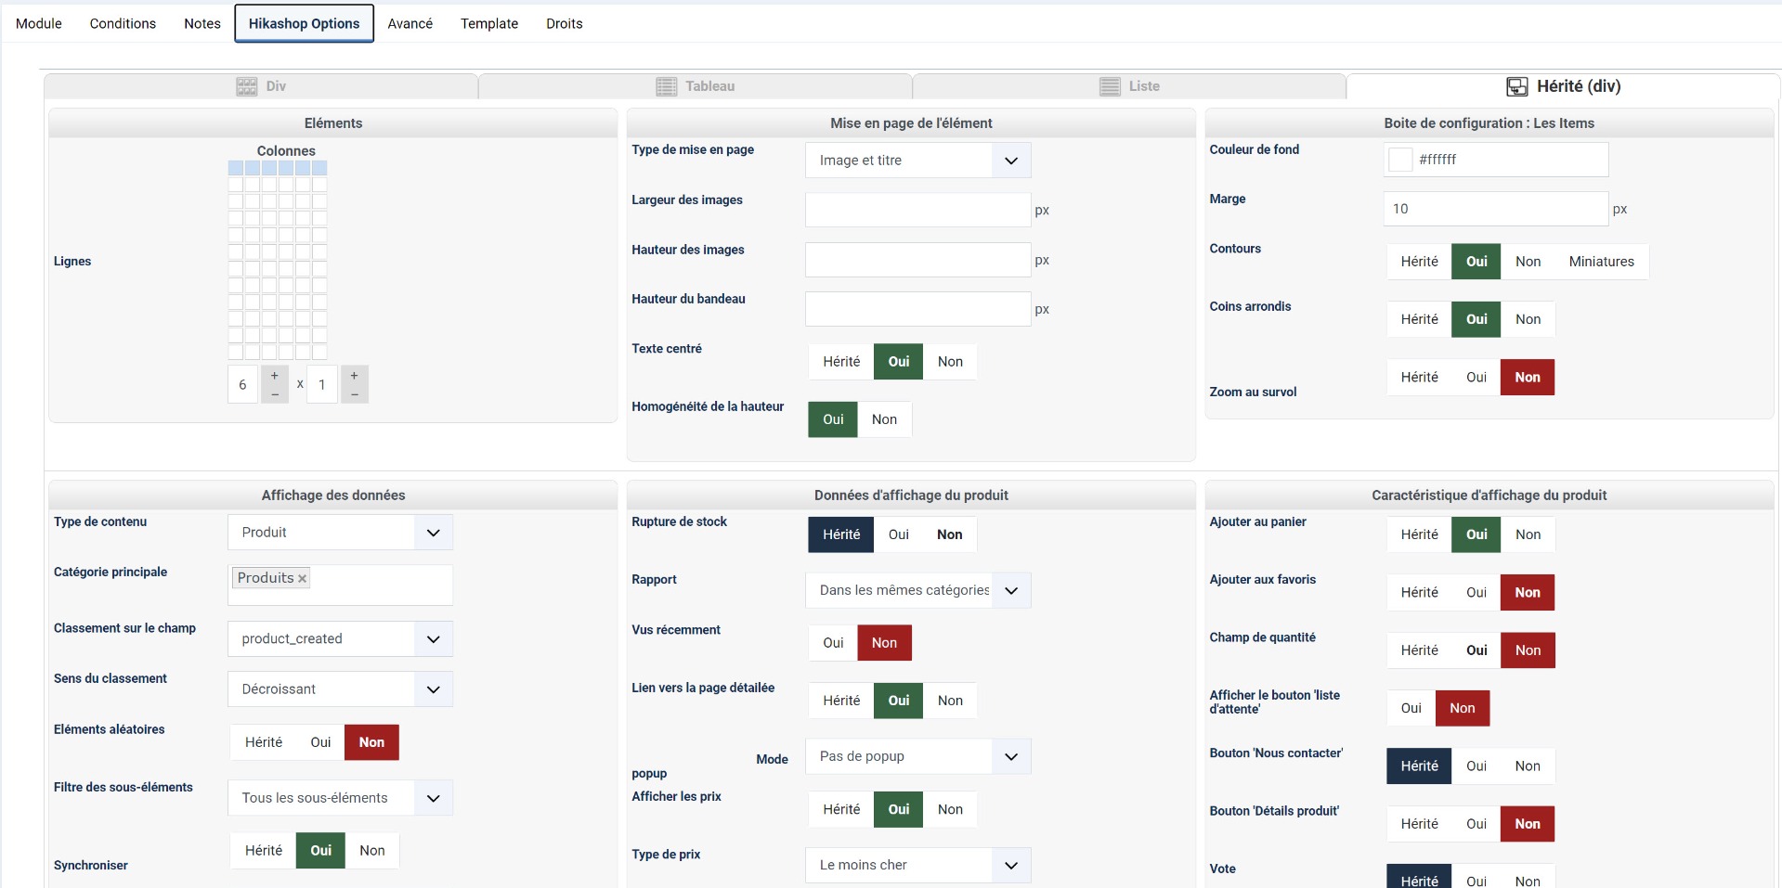The width and height of the screenshot is (1782, 888).
Task: Set Zoom au survol to Oui
Action: (1476, 378)
